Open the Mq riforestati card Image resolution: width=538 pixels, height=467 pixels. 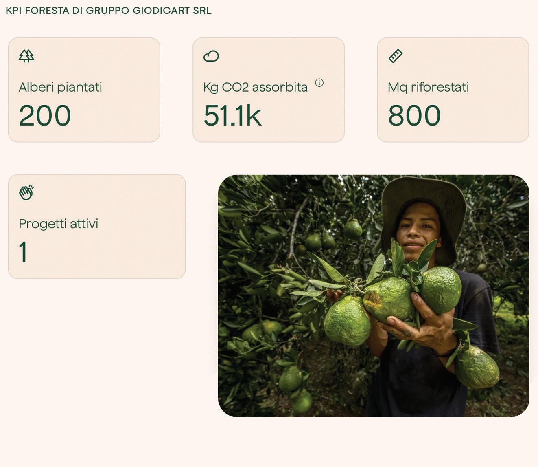coord(453,90)
